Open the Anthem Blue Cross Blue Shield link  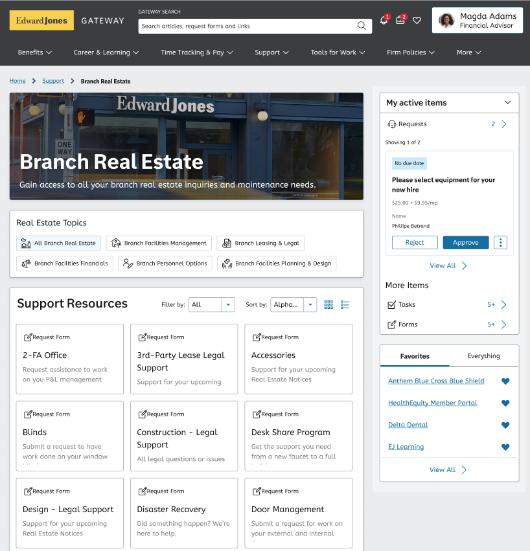436,381
